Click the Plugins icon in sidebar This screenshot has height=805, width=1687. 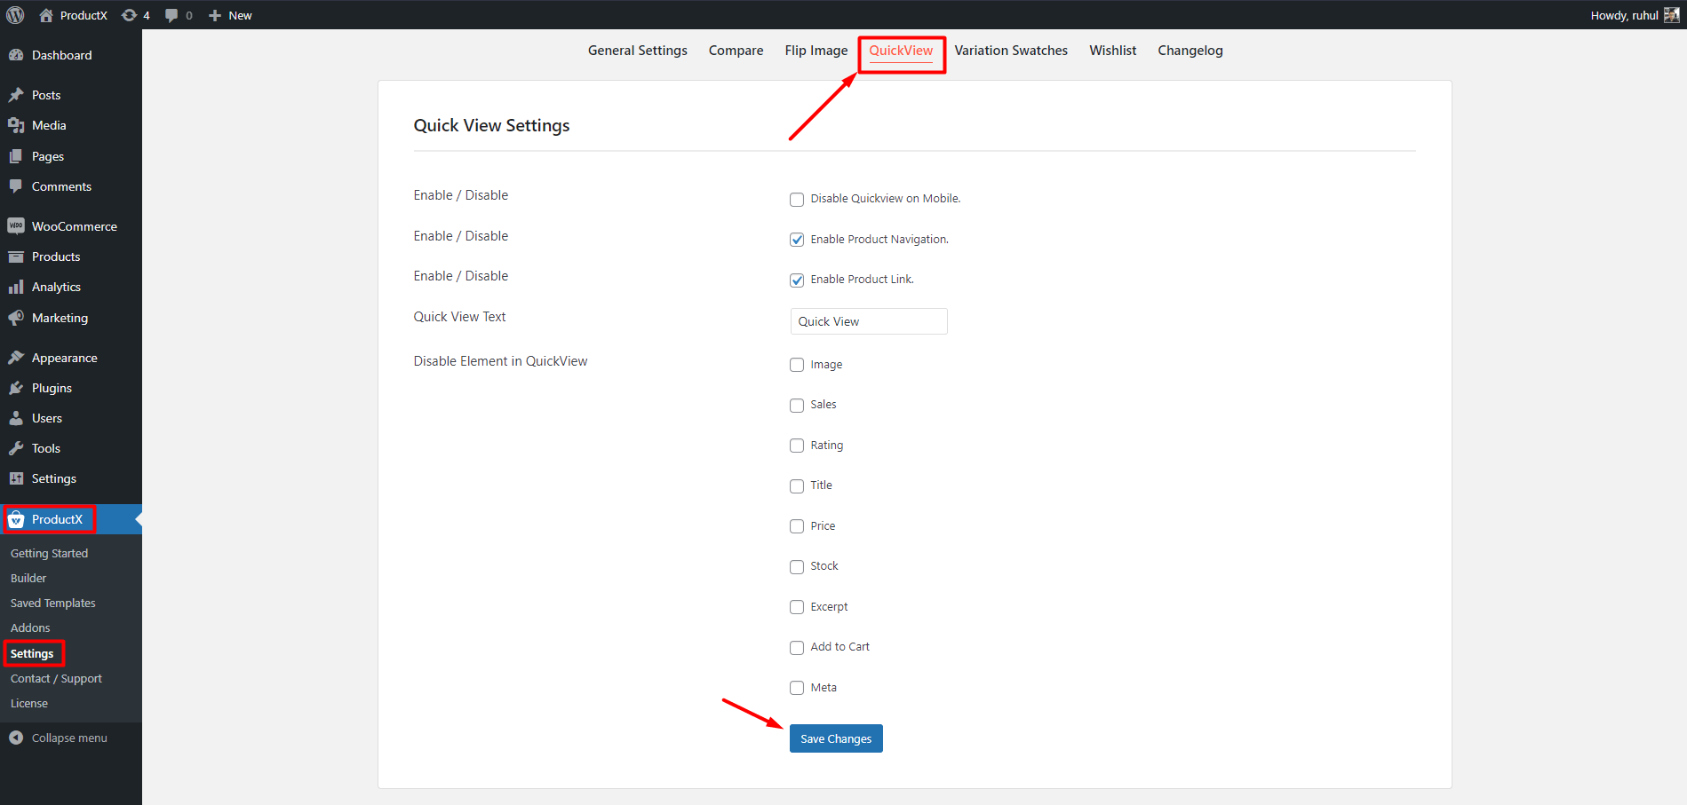click(16, 387)
